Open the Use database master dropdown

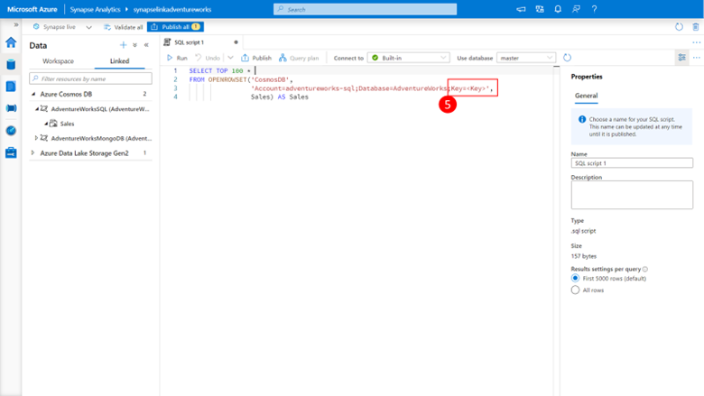pos(526,58)
